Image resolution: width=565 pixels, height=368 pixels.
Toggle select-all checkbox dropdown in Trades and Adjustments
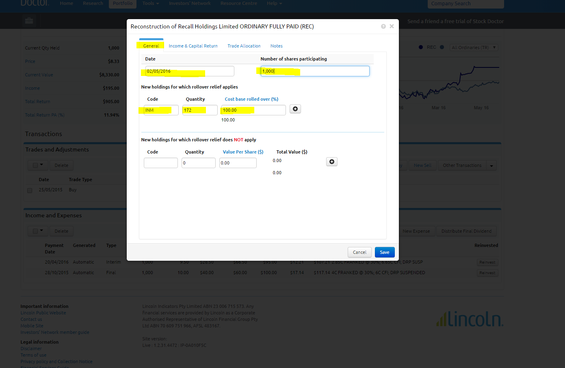(38, 165)
